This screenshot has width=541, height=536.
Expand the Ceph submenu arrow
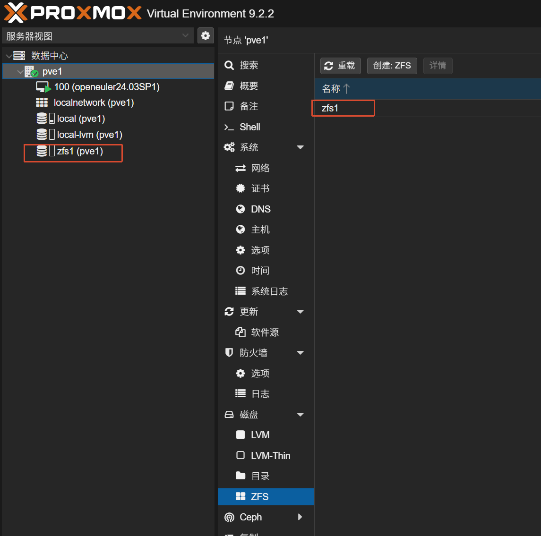(x=300, y=517)
